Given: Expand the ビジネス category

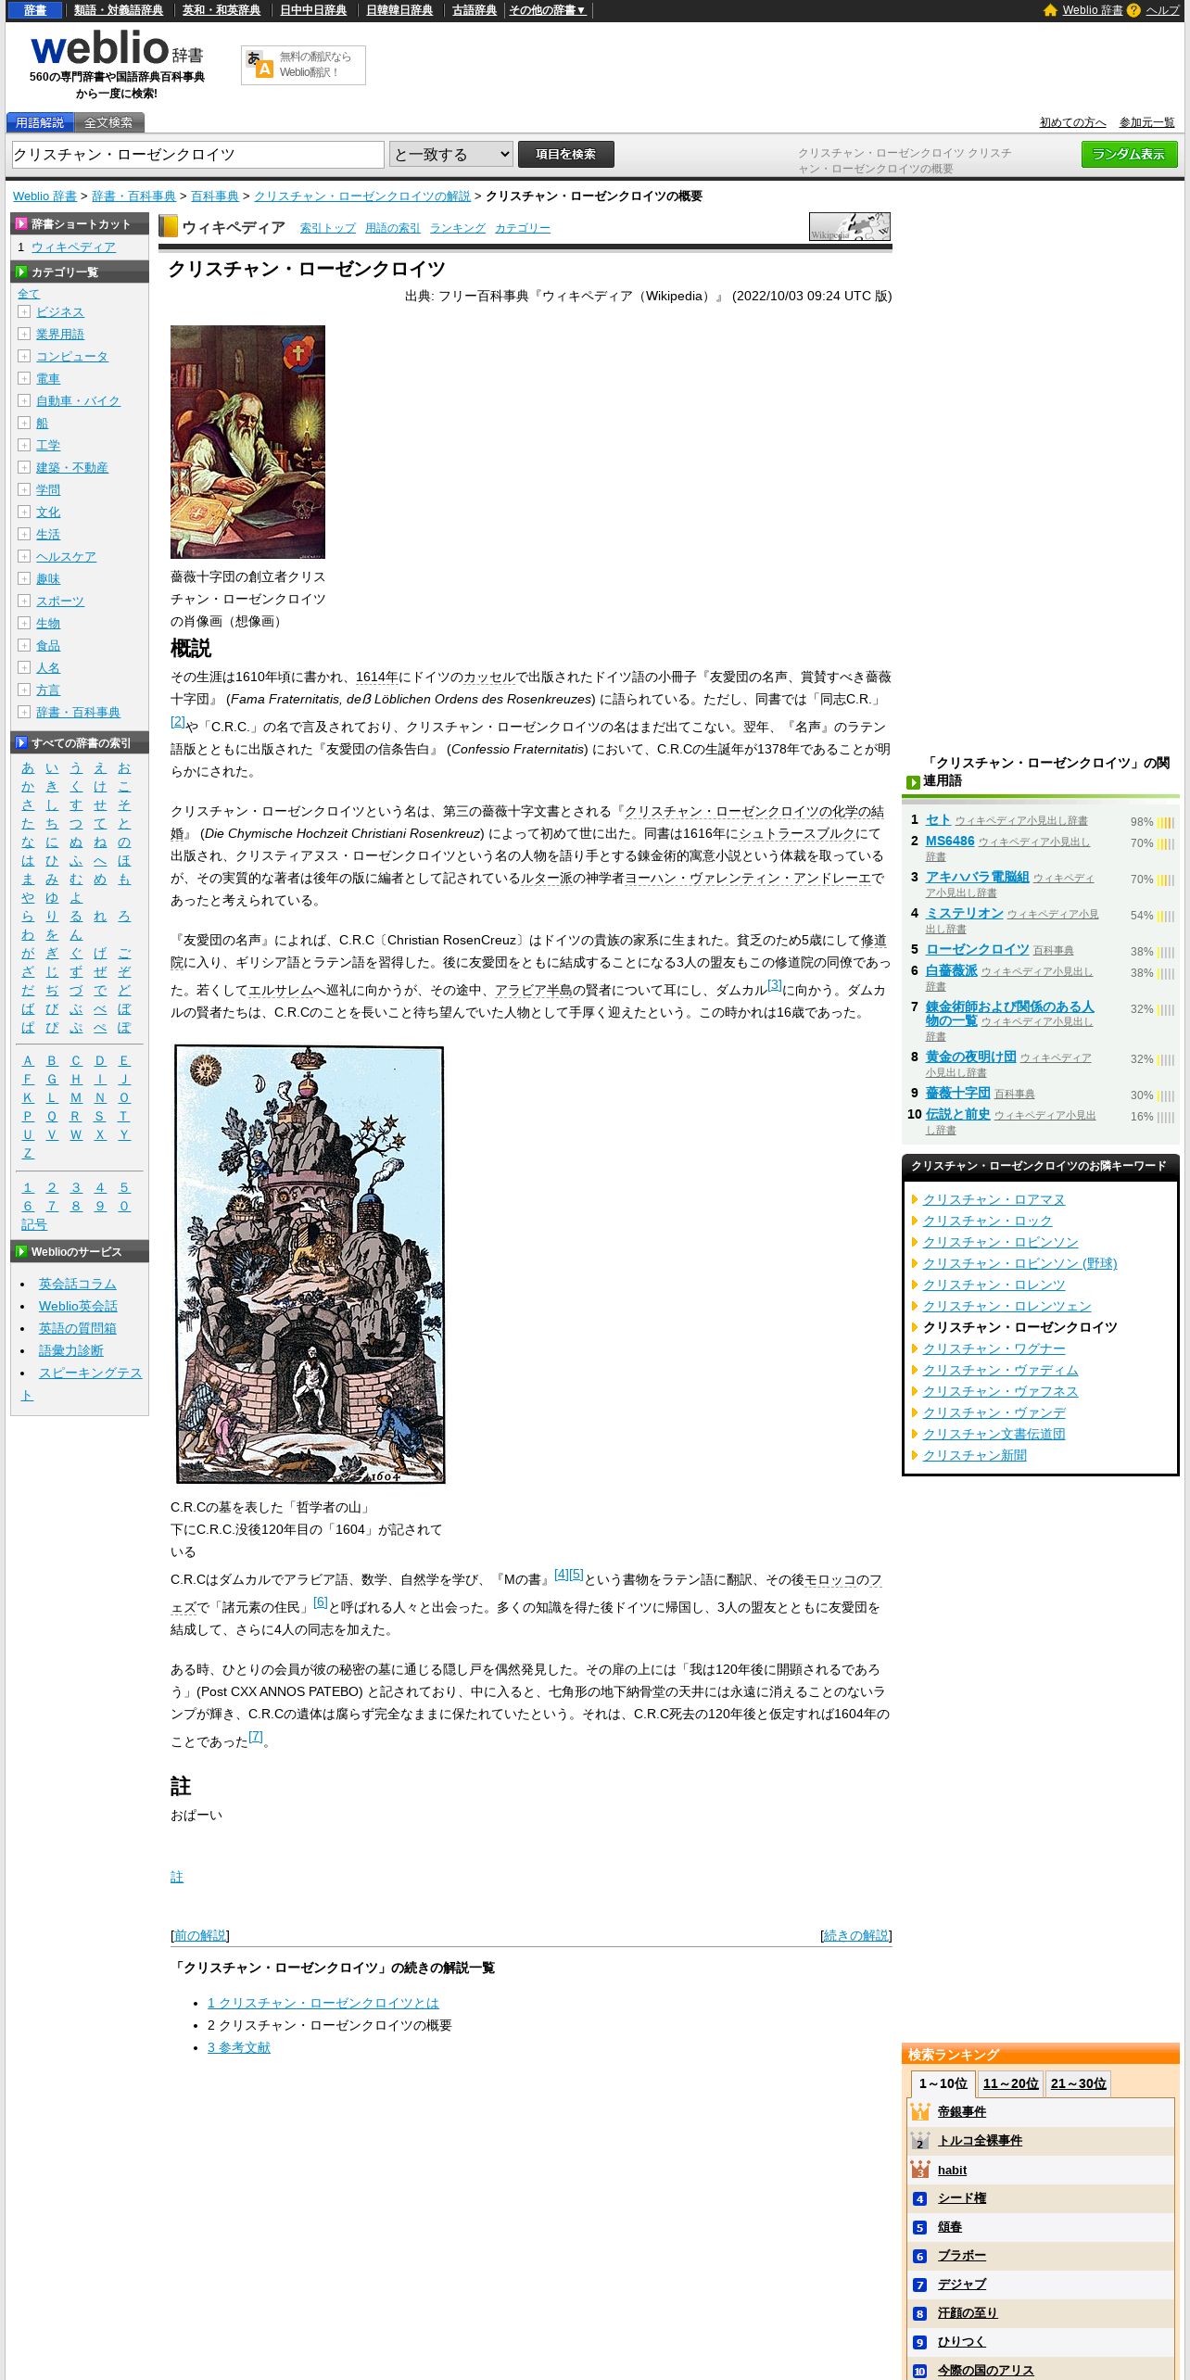Looking at the screenshot, I should [24, 311].
